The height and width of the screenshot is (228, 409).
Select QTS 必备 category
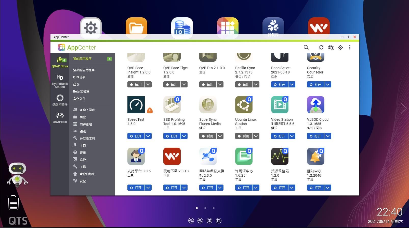(x=92, y=77)
